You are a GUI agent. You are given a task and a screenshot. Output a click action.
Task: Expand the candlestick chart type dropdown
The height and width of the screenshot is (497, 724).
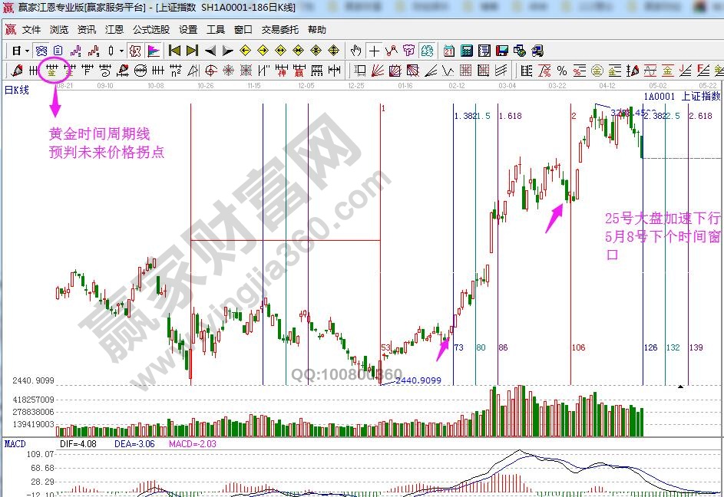coord(121,51)
